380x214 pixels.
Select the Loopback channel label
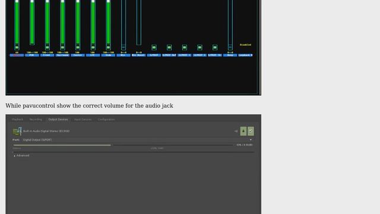[245, 55]
